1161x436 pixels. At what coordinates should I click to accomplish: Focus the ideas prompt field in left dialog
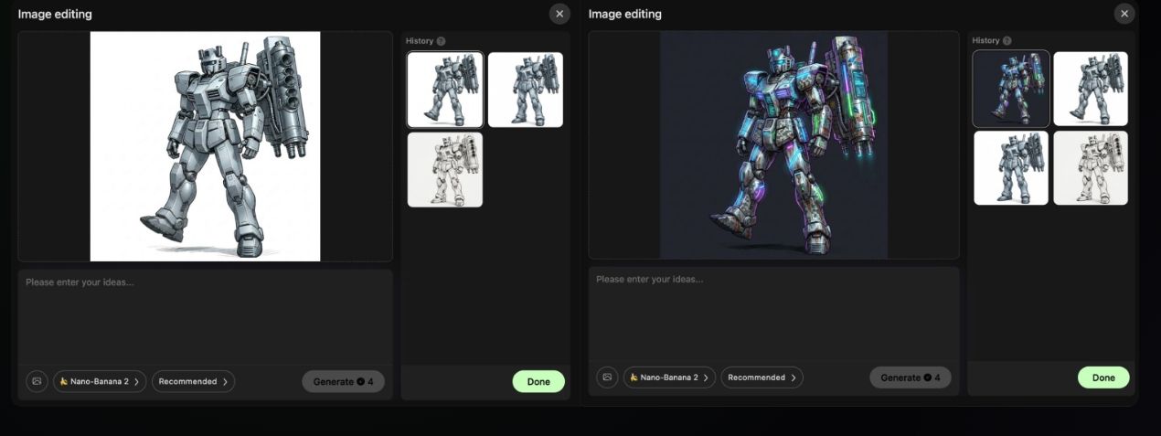(x=205, y=316)
